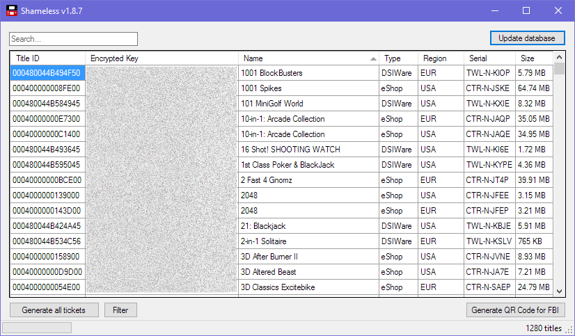This screenshot has height=336, width=575.
Task: Click the status bar progress bar
Action: tap(37, 328)
